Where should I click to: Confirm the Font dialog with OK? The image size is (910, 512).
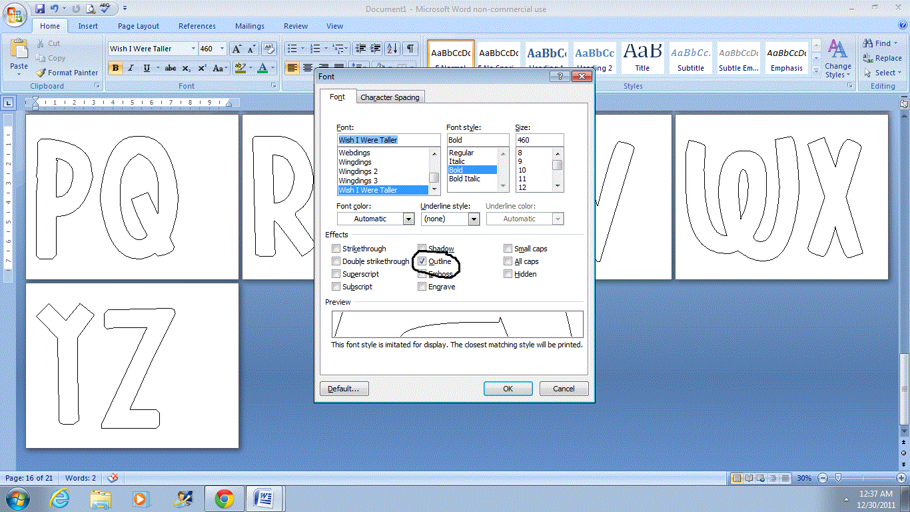coord(508,389)
